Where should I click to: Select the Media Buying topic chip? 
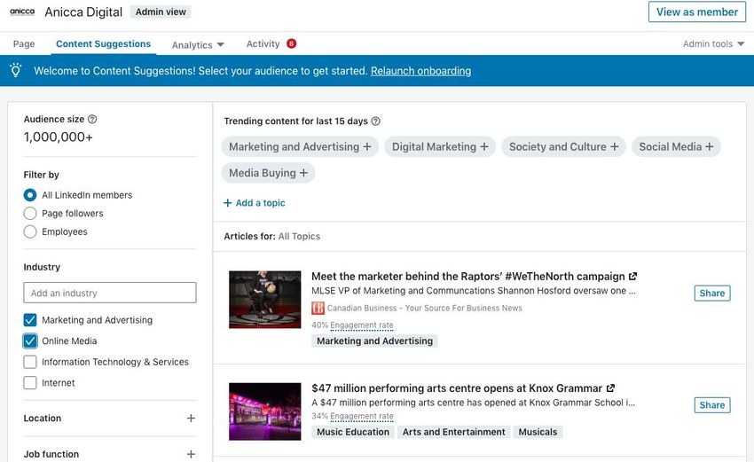tap(268, 173)
